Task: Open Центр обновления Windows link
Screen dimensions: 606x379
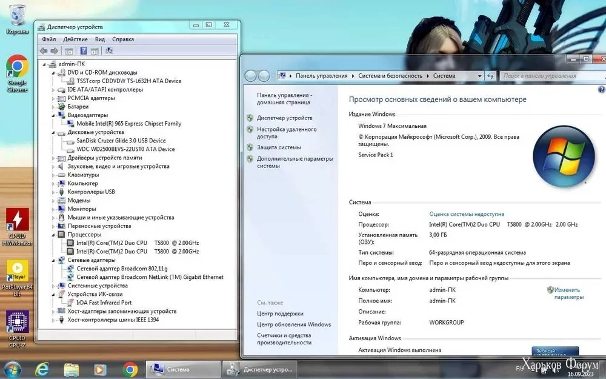Action: [294, 324]
